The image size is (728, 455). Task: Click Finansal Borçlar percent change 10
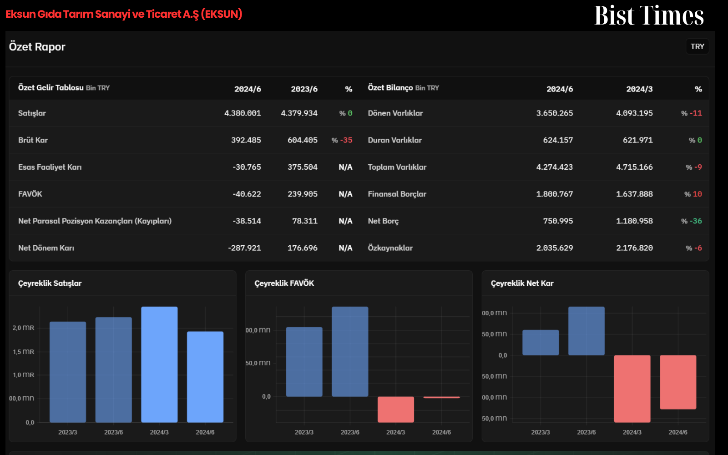[x=693, y=194]
